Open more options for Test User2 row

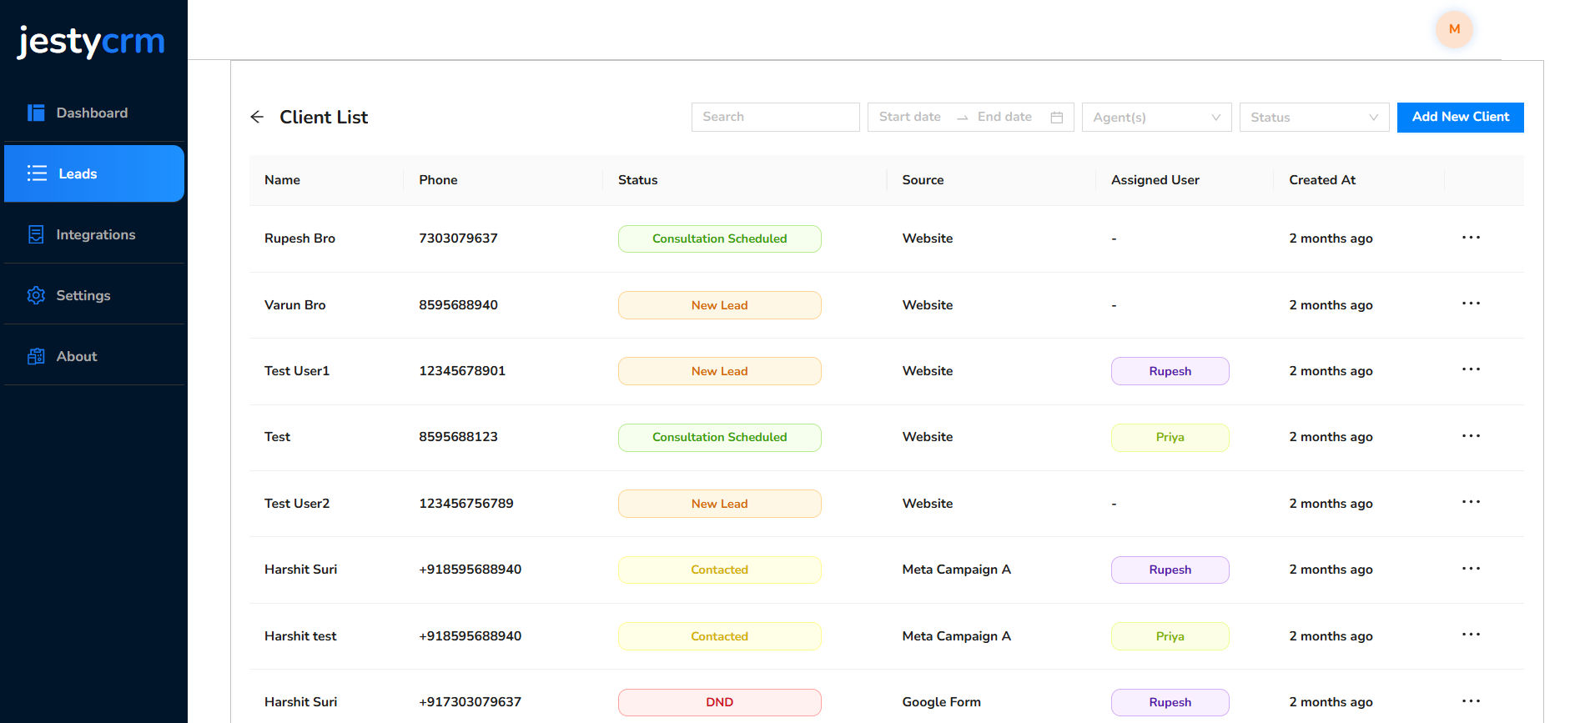coord(1471,502)
